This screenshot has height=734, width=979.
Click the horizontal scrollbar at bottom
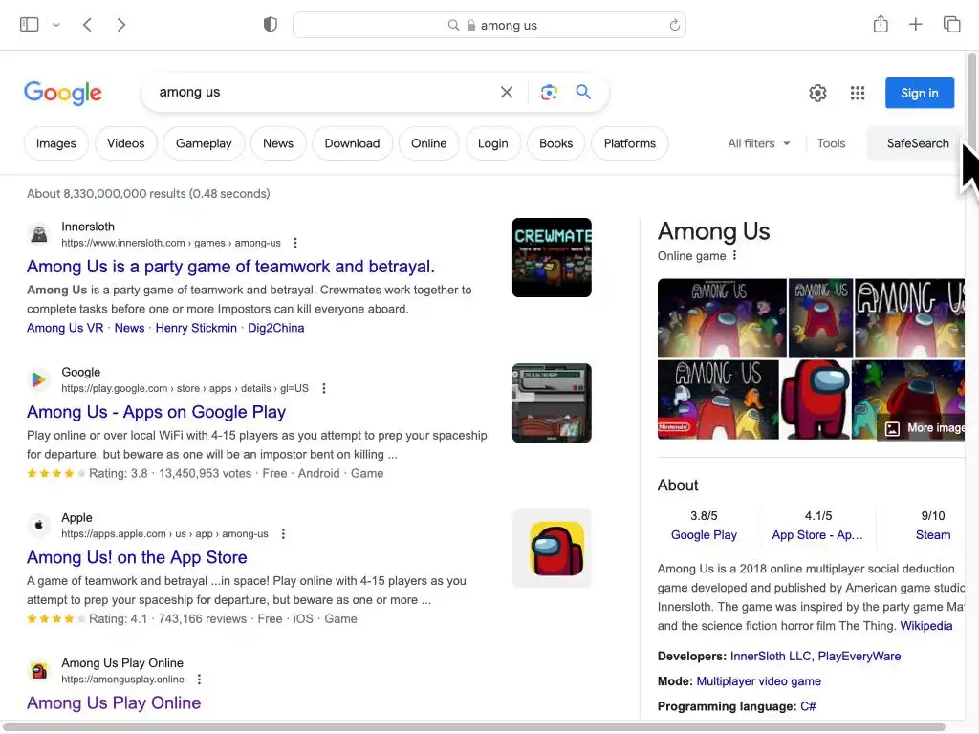point(474,727)
